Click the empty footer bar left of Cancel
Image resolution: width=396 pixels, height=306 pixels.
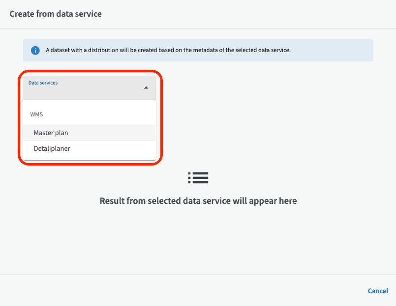[182, 291]
